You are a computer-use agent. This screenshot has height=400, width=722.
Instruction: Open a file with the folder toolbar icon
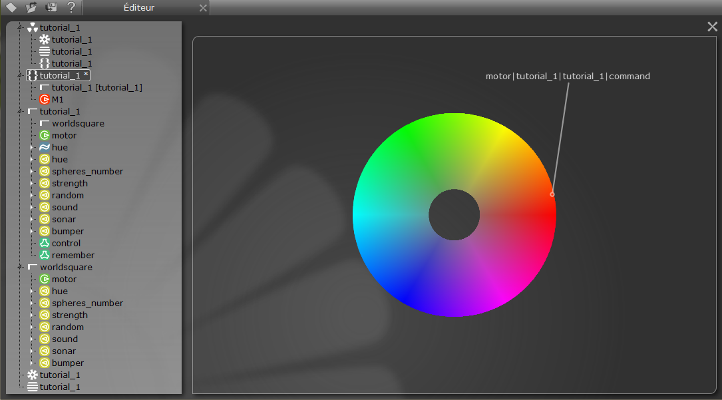(x=31, y=7)
